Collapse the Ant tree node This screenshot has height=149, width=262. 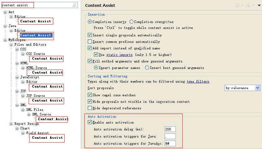(5, 12)
